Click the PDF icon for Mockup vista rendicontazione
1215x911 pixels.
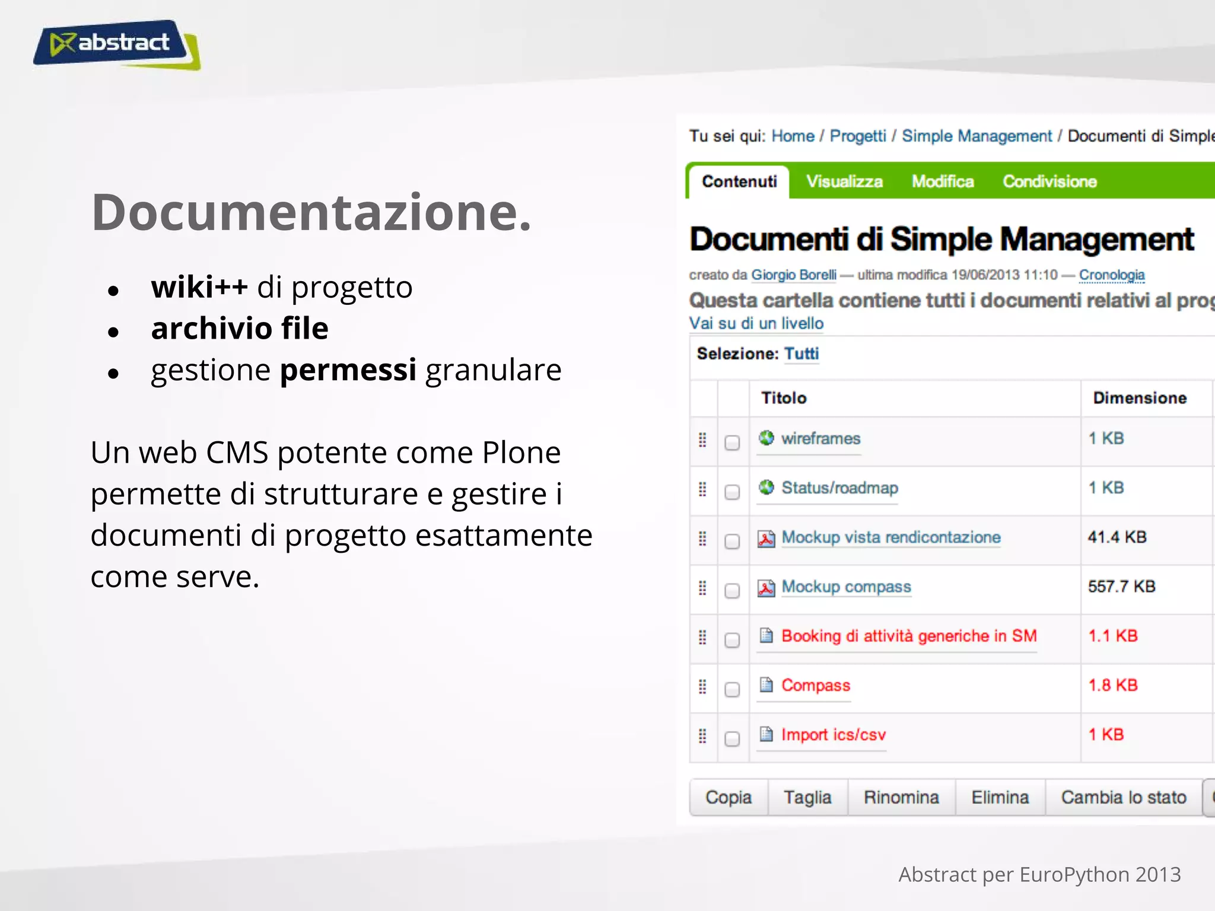pyautogui.click(x=766, y=539)
